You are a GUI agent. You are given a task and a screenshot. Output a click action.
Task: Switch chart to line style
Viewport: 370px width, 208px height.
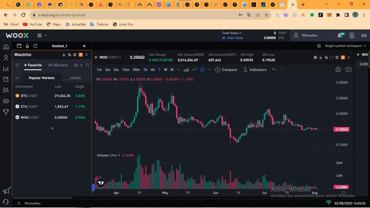pos(194,69)
